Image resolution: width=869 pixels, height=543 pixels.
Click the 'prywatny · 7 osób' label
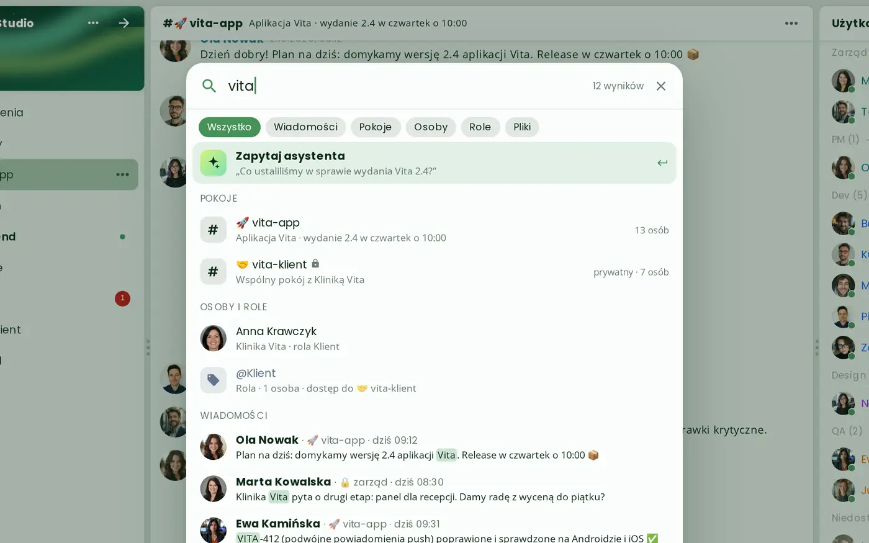[x=631, y=272]
